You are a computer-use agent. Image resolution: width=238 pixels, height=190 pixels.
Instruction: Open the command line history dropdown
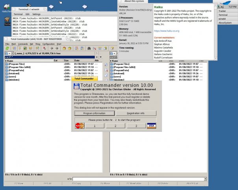pos(205,179)
